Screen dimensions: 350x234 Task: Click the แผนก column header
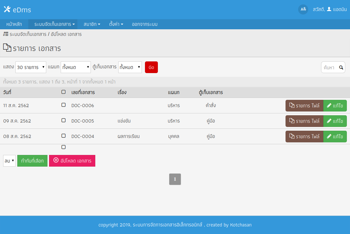pyautogui.click(x=174, y=92)
